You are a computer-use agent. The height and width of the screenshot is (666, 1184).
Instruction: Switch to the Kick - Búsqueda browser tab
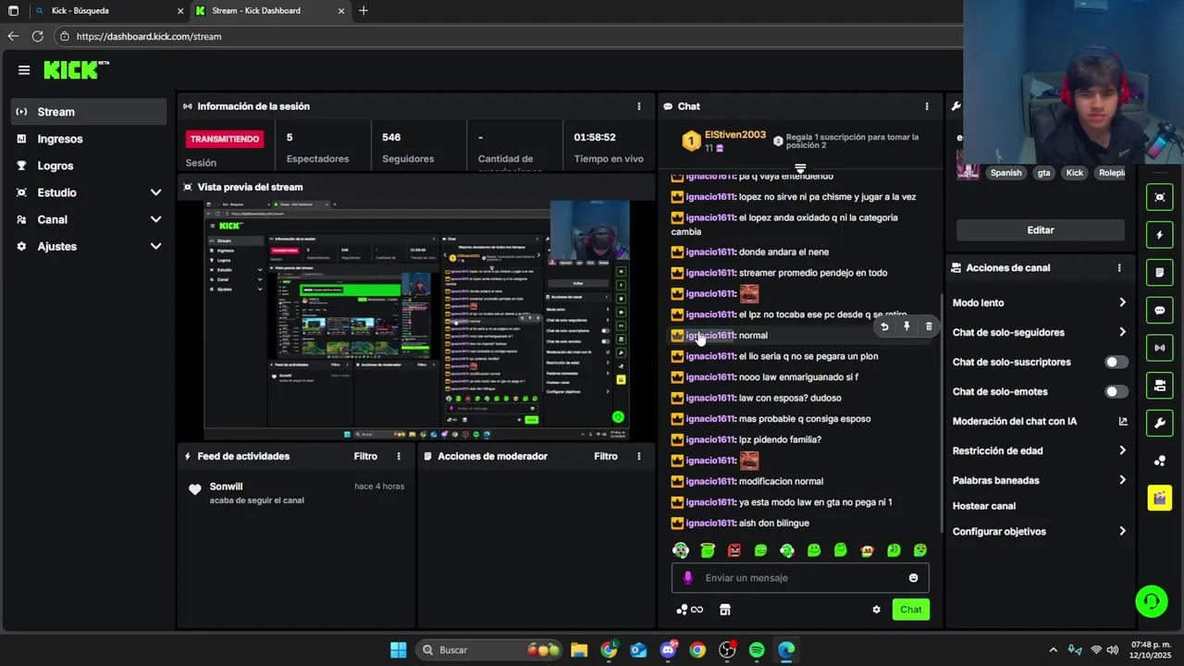pos(108,11)
